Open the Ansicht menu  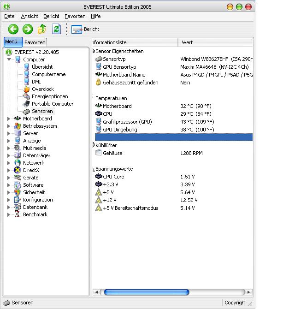click(29, 16)
